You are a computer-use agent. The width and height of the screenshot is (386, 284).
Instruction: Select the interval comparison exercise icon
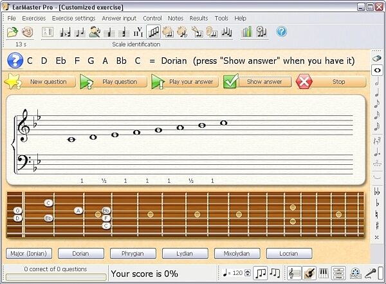[x=65, y=32]
